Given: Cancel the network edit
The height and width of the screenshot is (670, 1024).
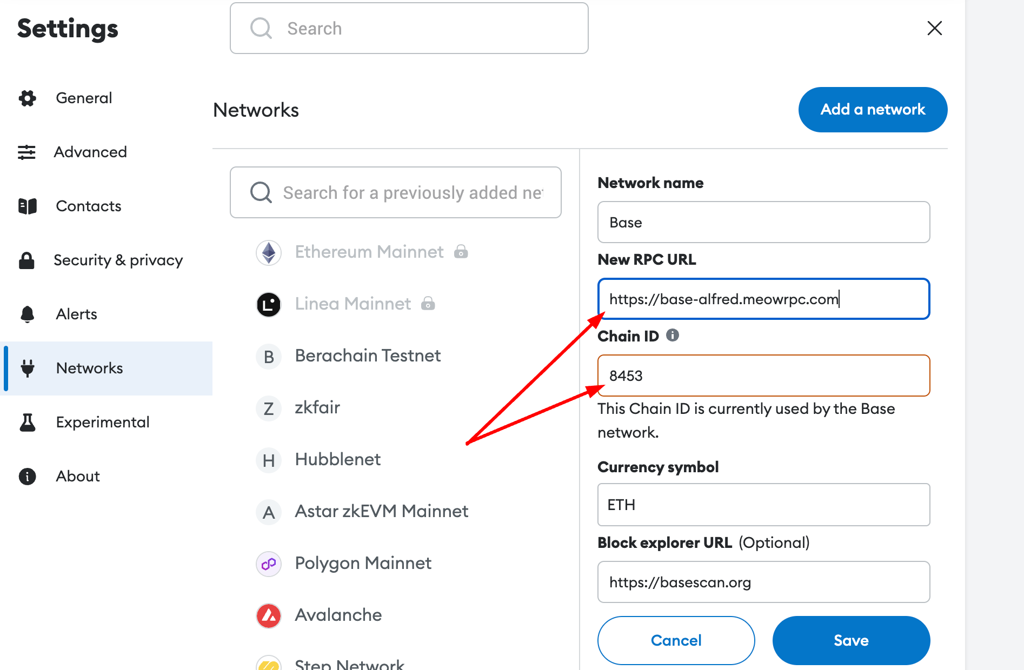Looking at the screenshot, I should point(676,640).
